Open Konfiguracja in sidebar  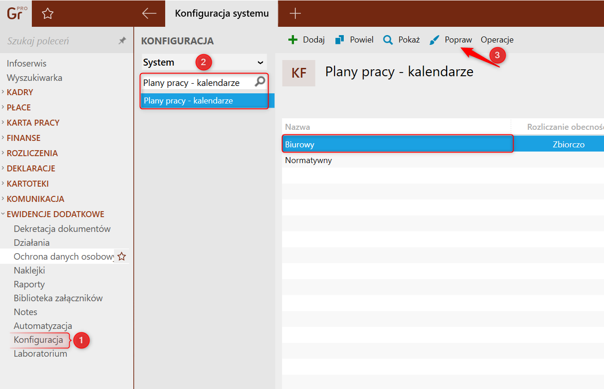point(38,340)
